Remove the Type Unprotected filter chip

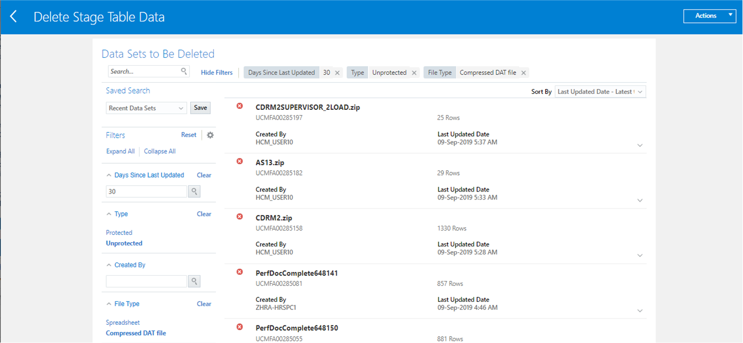(414, 73)
